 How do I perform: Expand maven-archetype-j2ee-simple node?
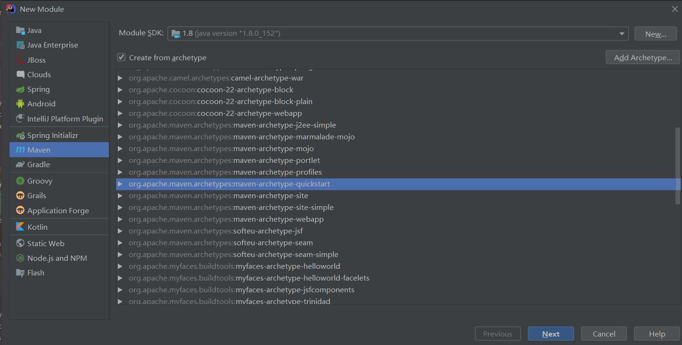[120, 125]
